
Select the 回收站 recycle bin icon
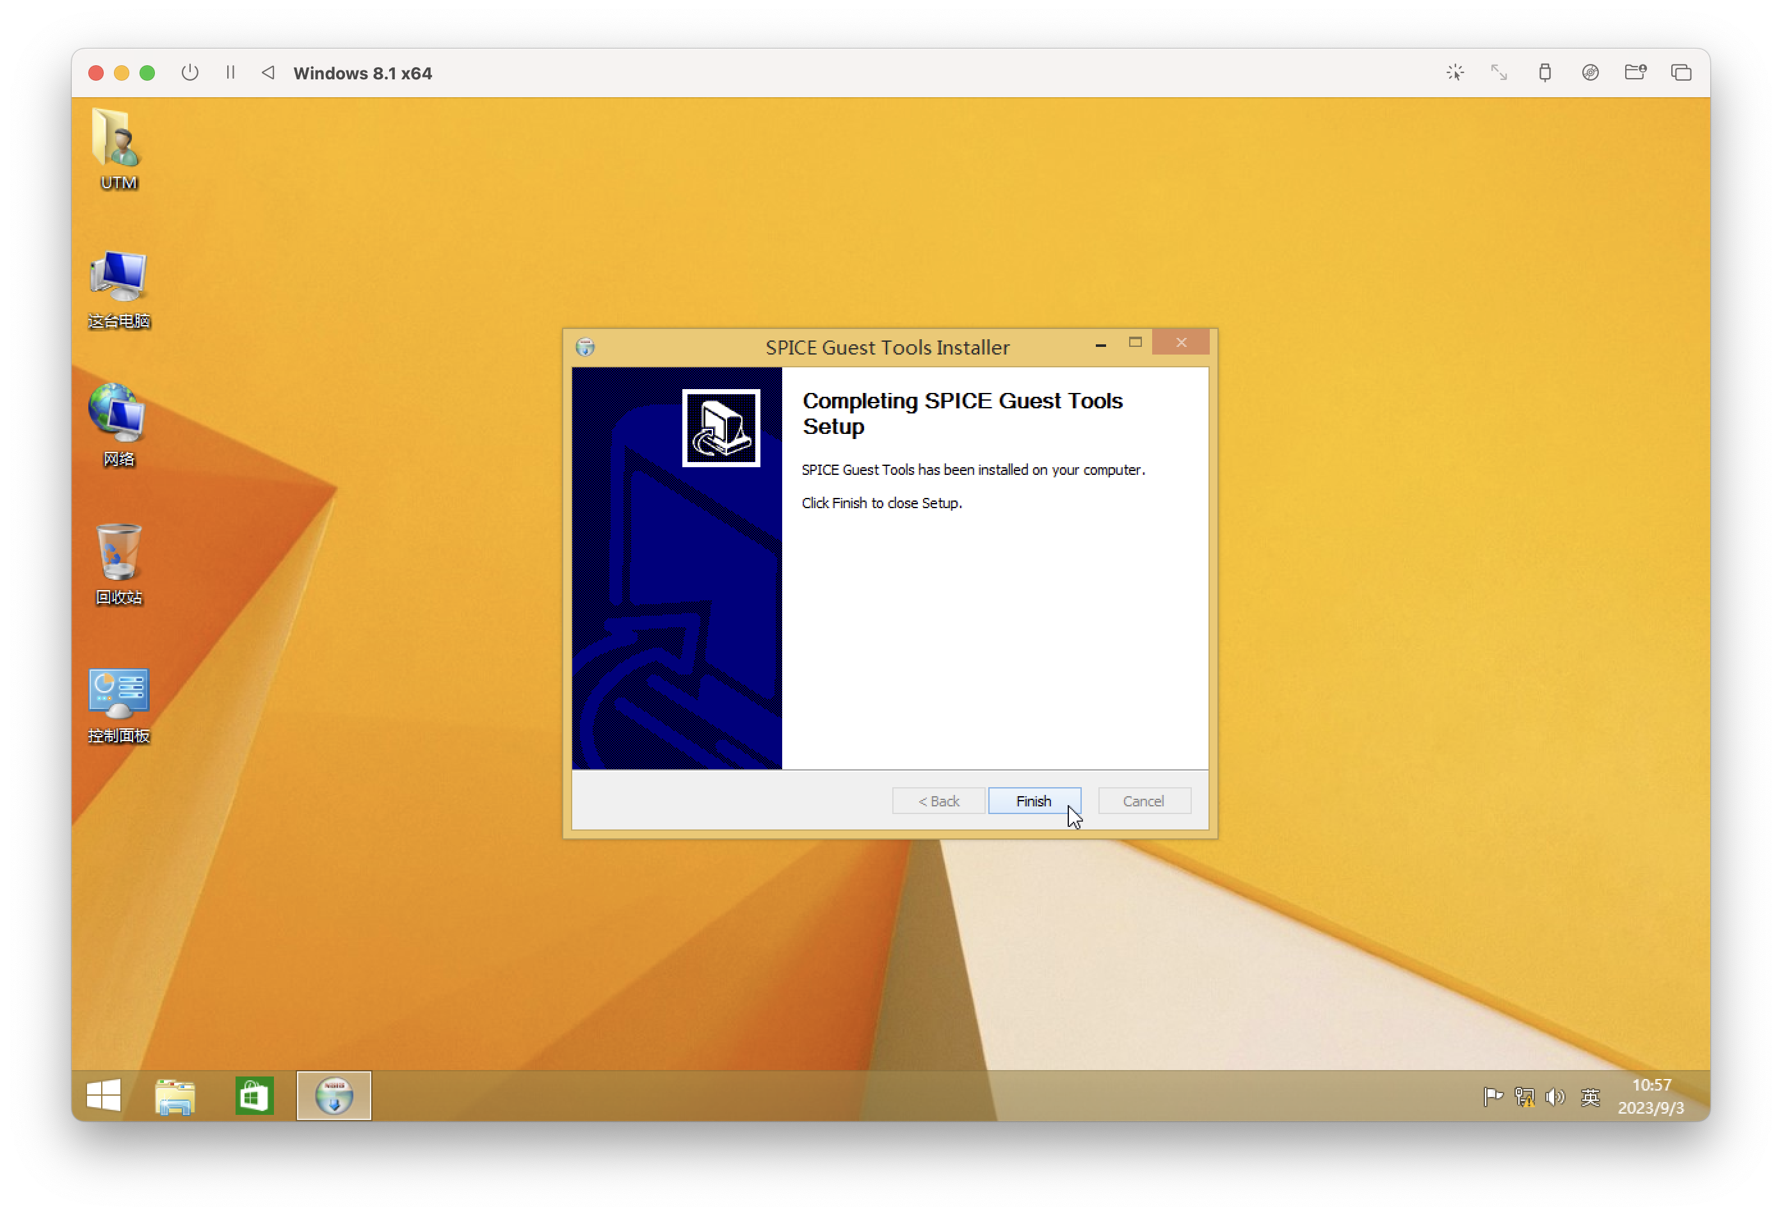coord(118,564)
